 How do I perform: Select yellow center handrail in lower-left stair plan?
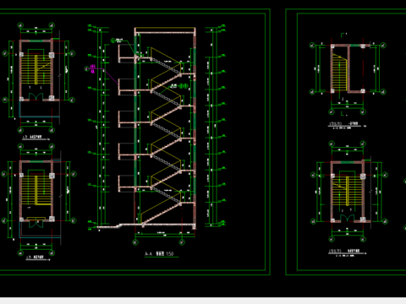pos(36,190)
